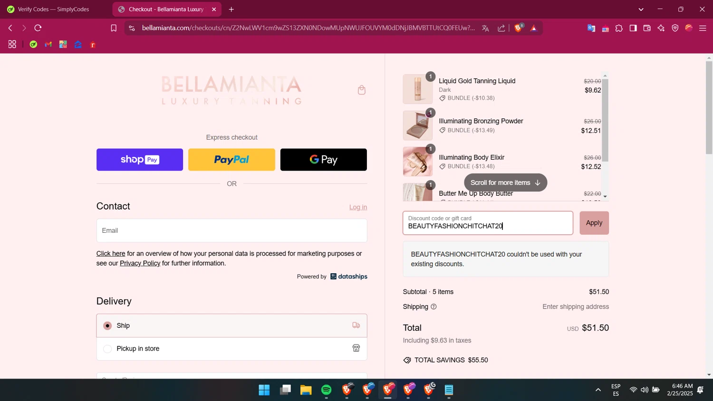Apply the discount code
Image resolution: width=713 pixels, height=401 pixels.
coord(594,223)
